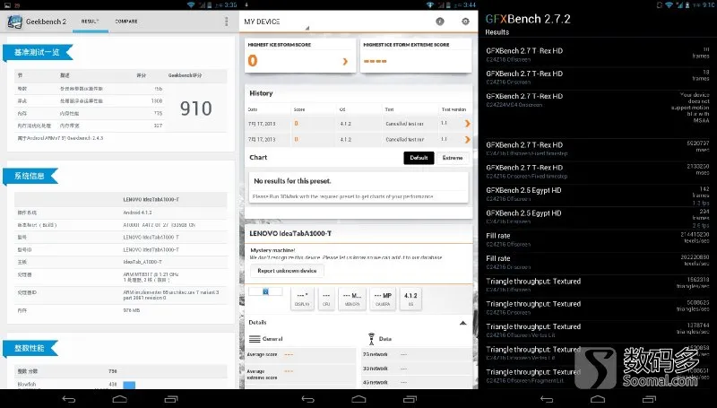Tap the 整数性能 section banner

30,348
